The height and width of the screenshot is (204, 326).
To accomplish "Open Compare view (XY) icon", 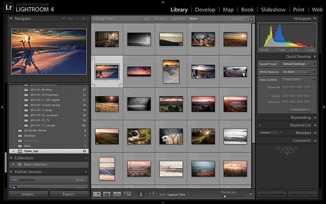I will point(117,194).
